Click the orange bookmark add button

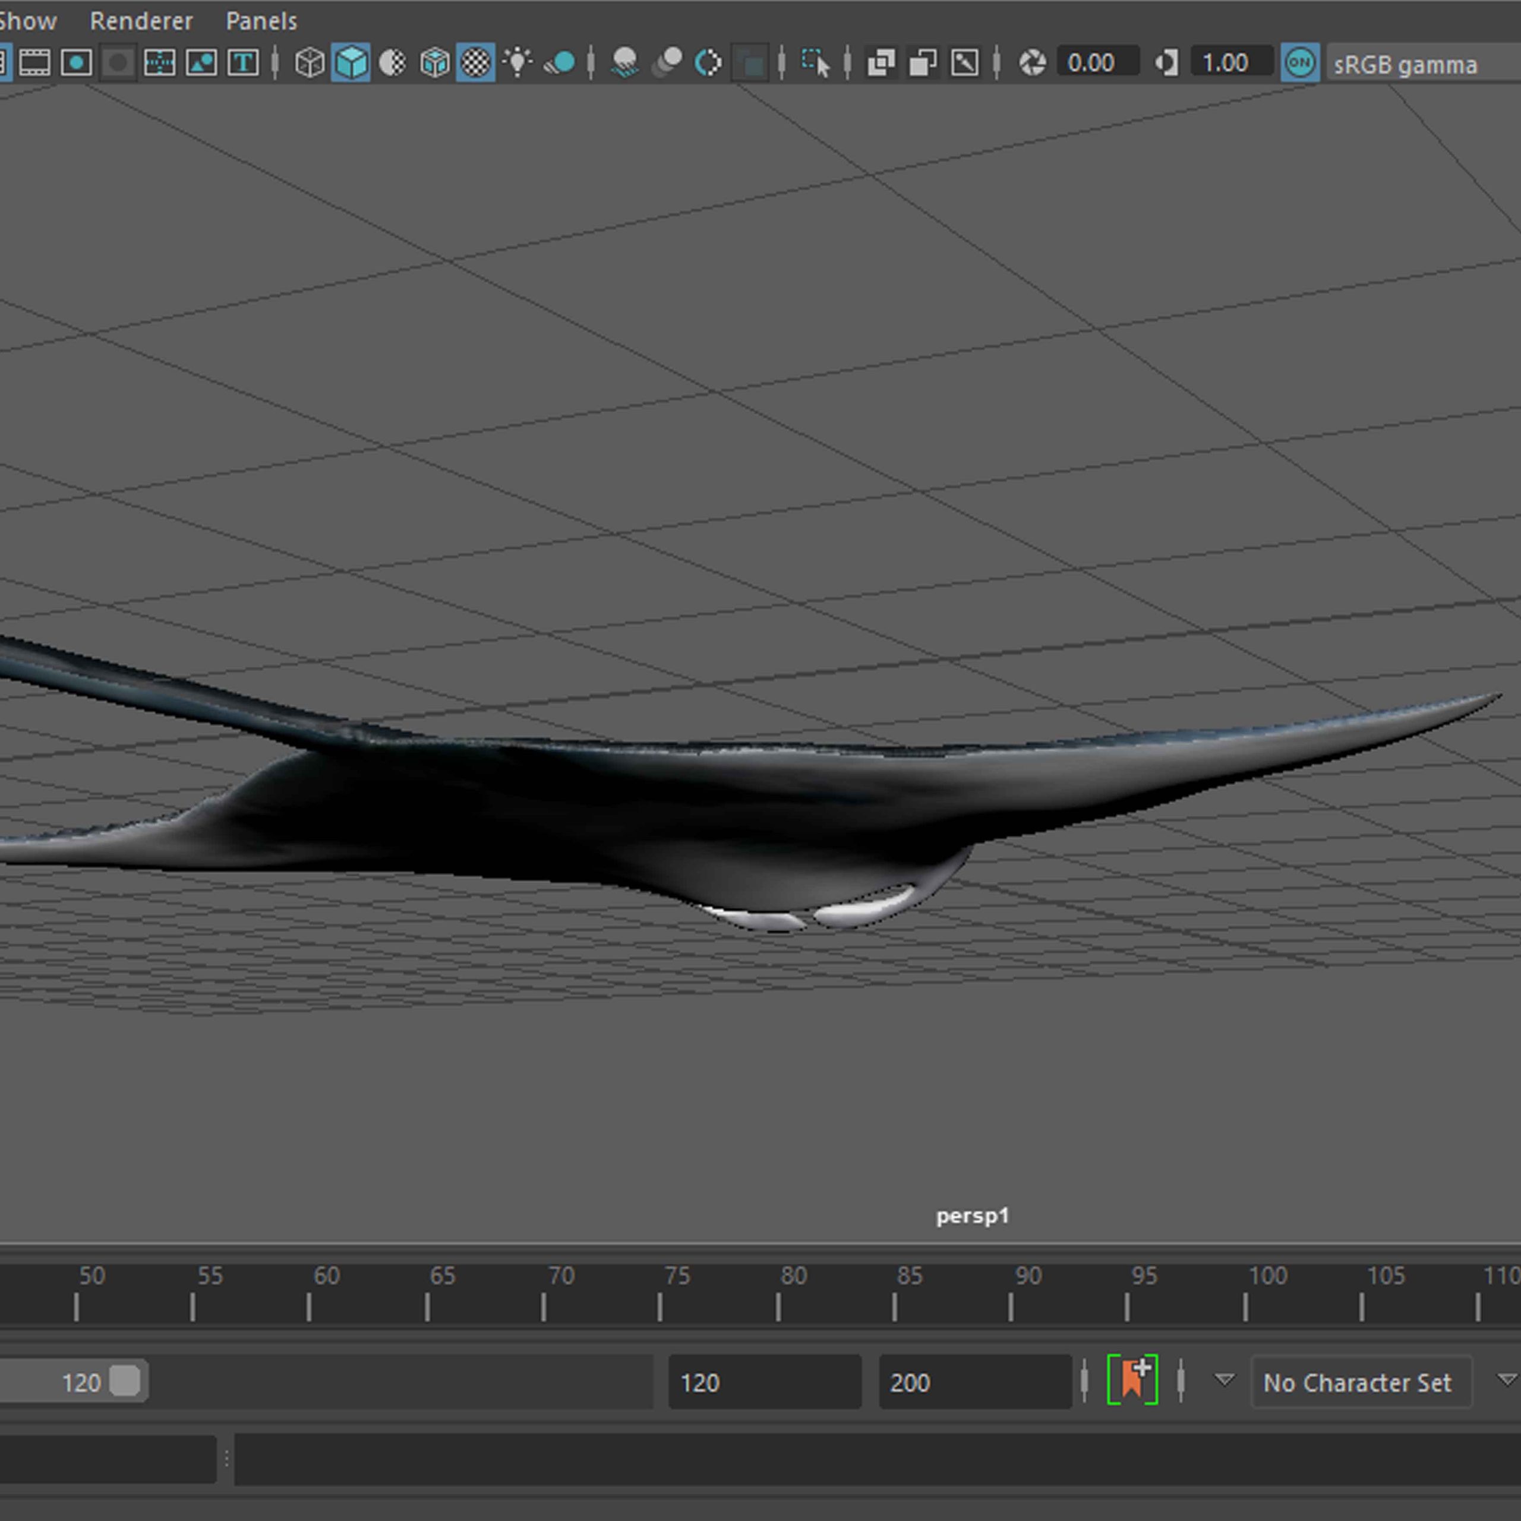1132,1380
